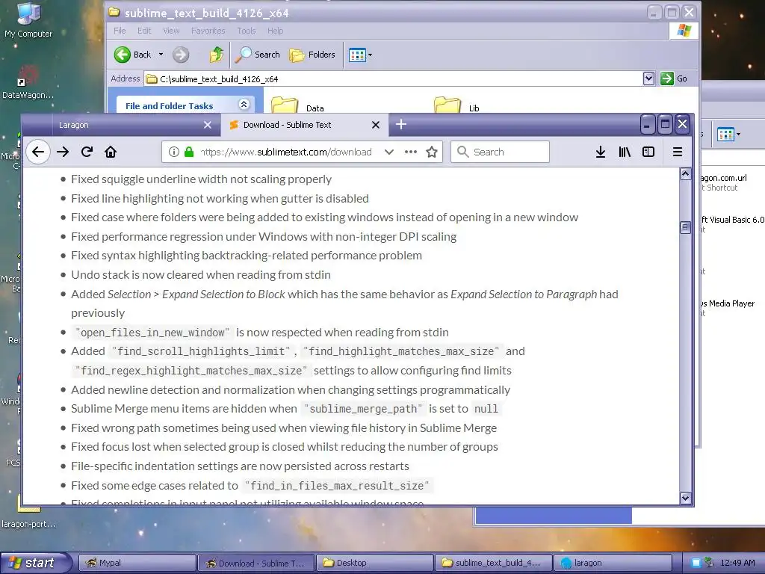Expand Explorer address bar dropdown
This screenshot has height=574, width=765.
[648, 78]
